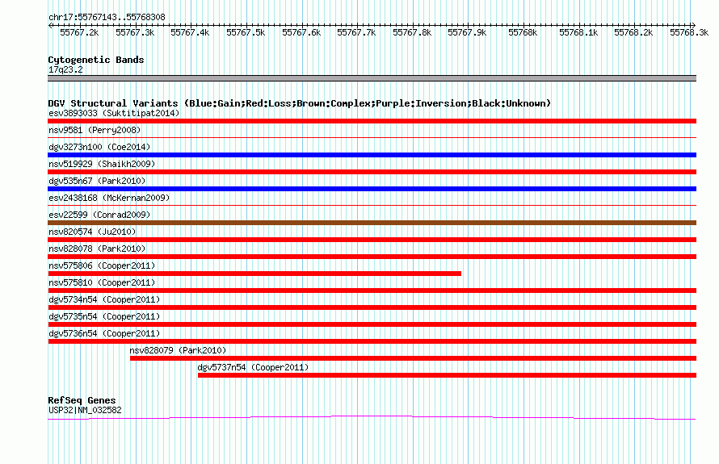This screenshot has width=719, height=464.
Task: Click the nsv828078 (Park2010) label
Action: [97, 249]
